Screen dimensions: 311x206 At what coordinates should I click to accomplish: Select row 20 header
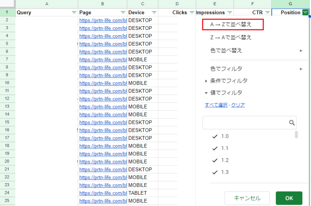point(7,161)
